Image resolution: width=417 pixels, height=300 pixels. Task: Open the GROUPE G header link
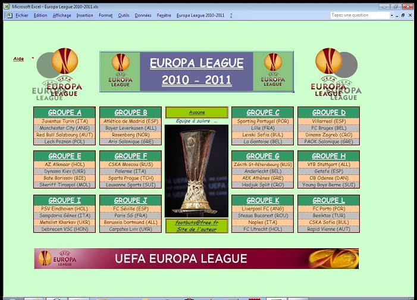click(x=263, y=156)
